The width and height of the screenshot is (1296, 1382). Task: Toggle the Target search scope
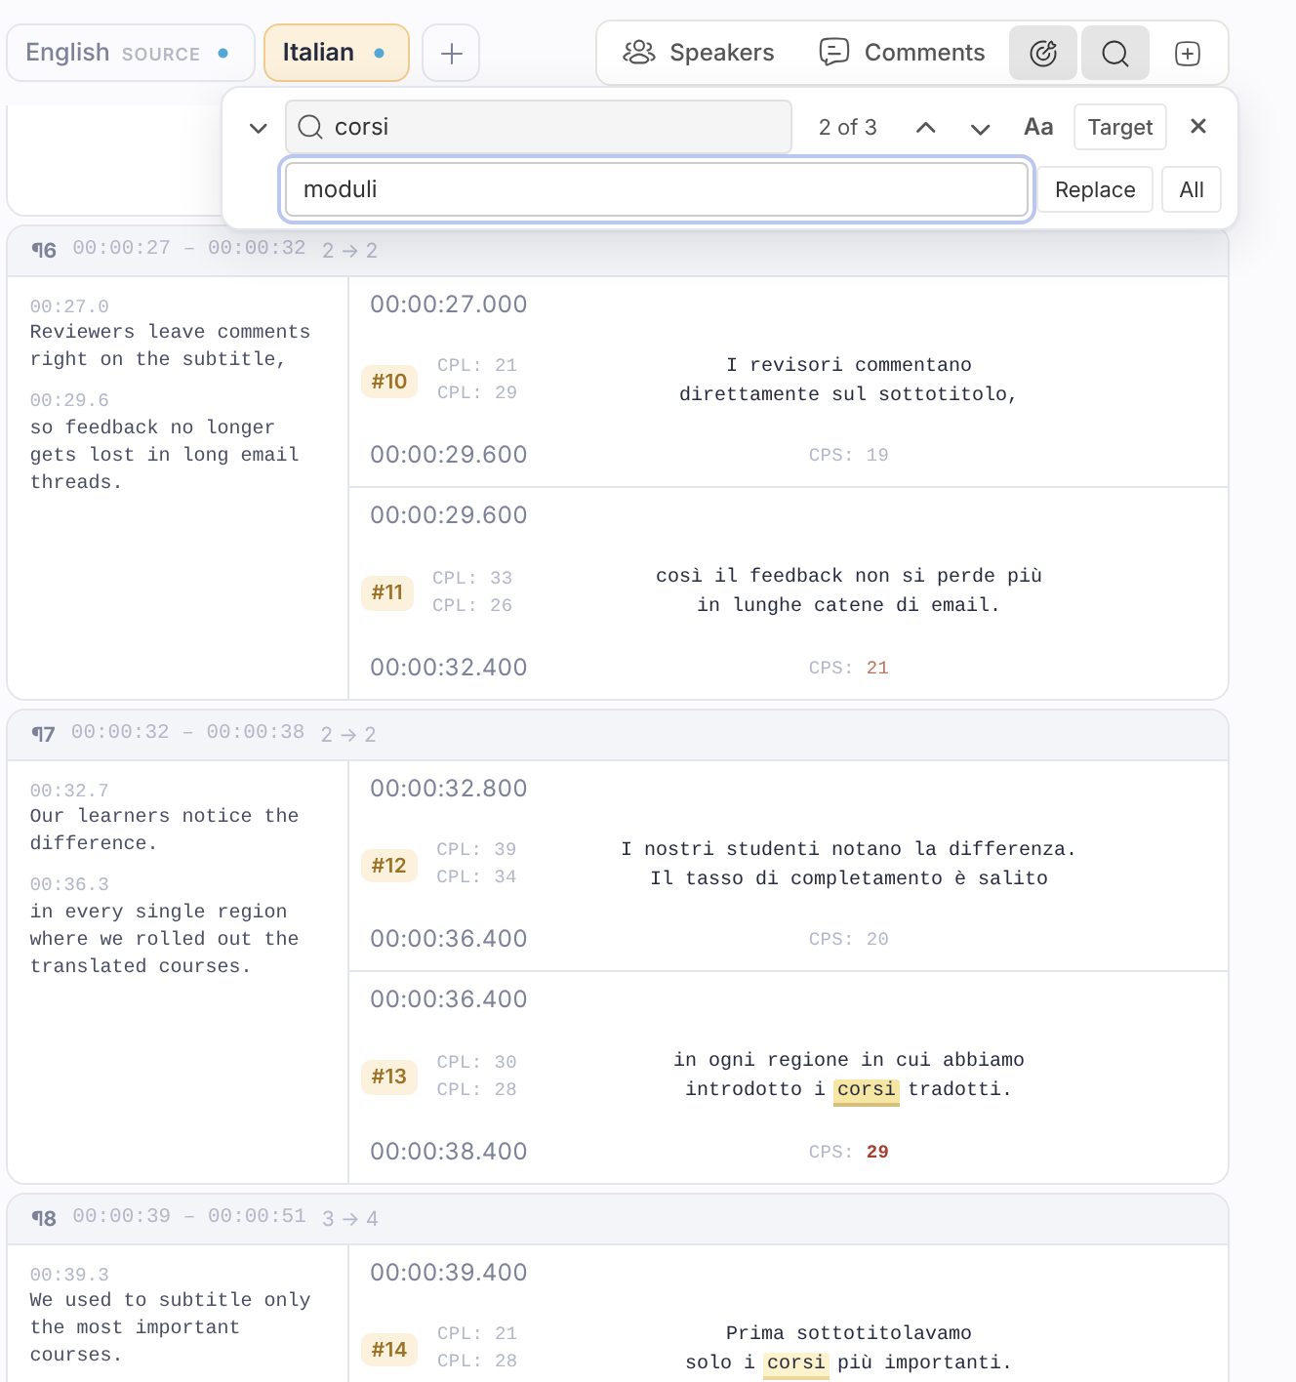(x=1120, y=127)
